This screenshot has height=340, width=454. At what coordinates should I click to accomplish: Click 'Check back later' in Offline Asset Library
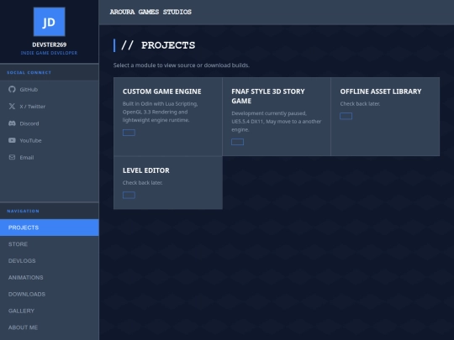pyautogui.click(x=360, y=104)
